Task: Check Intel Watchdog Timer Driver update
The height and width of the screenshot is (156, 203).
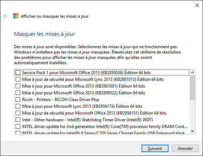Action: 18,120
